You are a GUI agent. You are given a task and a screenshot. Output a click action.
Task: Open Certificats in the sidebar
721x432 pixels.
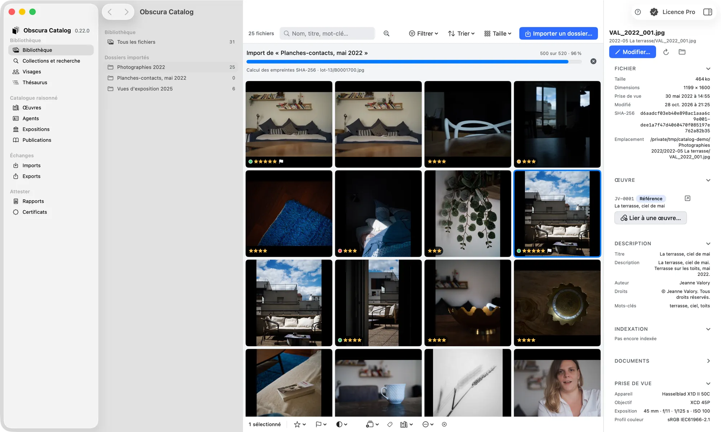tap(51, 212)
